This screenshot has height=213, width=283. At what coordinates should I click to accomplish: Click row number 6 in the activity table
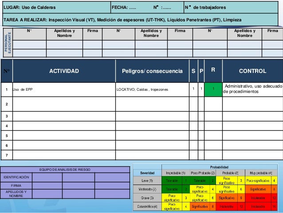click(7, 145)
